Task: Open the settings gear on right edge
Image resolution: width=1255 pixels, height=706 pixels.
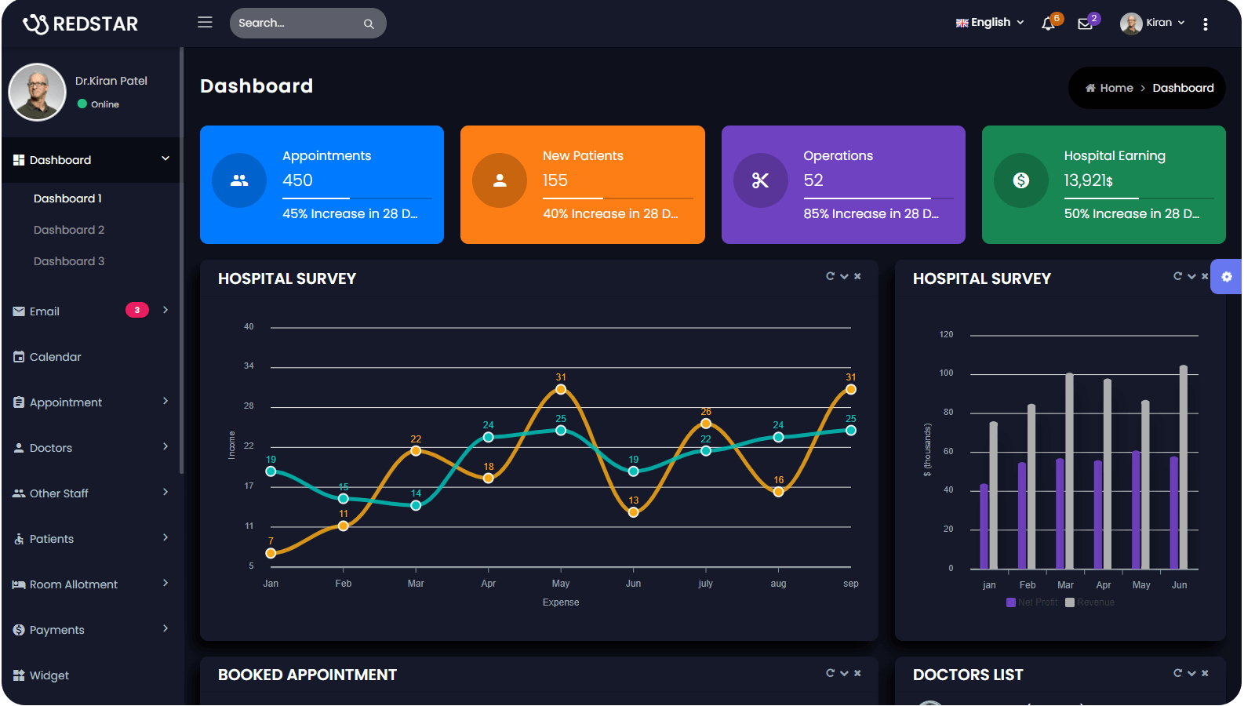Action: click(x=1227, y=277)
